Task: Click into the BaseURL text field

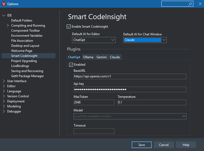Action: click(x=130, y=77)
